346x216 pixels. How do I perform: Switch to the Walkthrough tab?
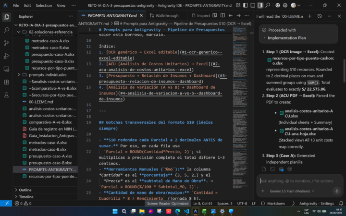(164, 16)
